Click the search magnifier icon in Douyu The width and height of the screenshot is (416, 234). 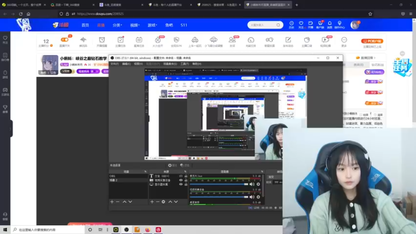tap(278, 25)
